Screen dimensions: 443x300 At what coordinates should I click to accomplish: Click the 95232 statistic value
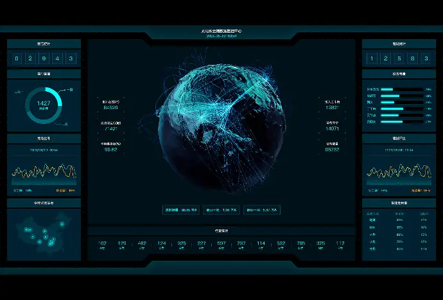(x=332, y=150)
